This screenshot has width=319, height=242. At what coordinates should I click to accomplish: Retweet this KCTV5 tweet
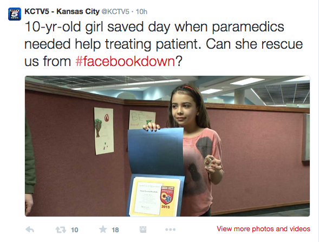[x=61, y=230]
